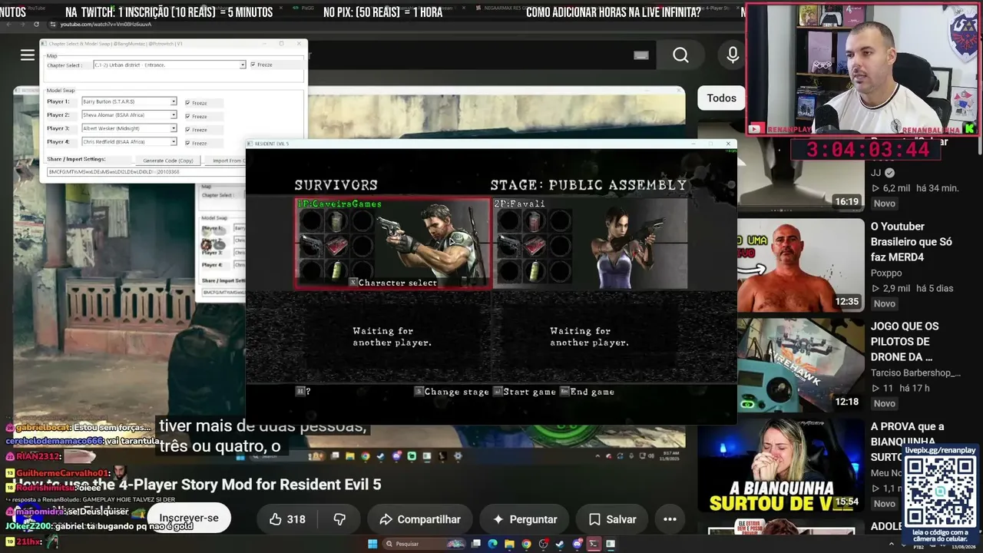The height and width of the screenshot is (553, 983).
Task: Expand the Chapter Select dropdown
Action: pos(243,65)
